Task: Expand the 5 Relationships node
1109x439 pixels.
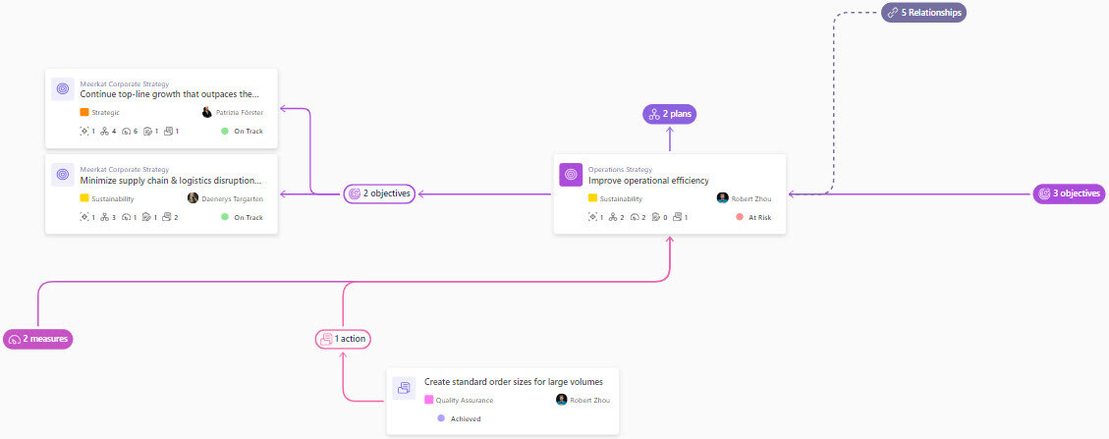Action: (x=923, y=13)
